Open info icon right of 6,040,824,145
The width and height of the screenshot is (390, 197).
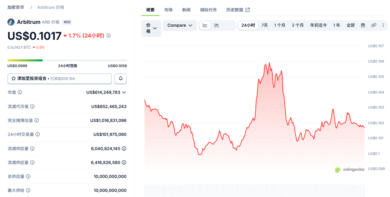point(124,148)
